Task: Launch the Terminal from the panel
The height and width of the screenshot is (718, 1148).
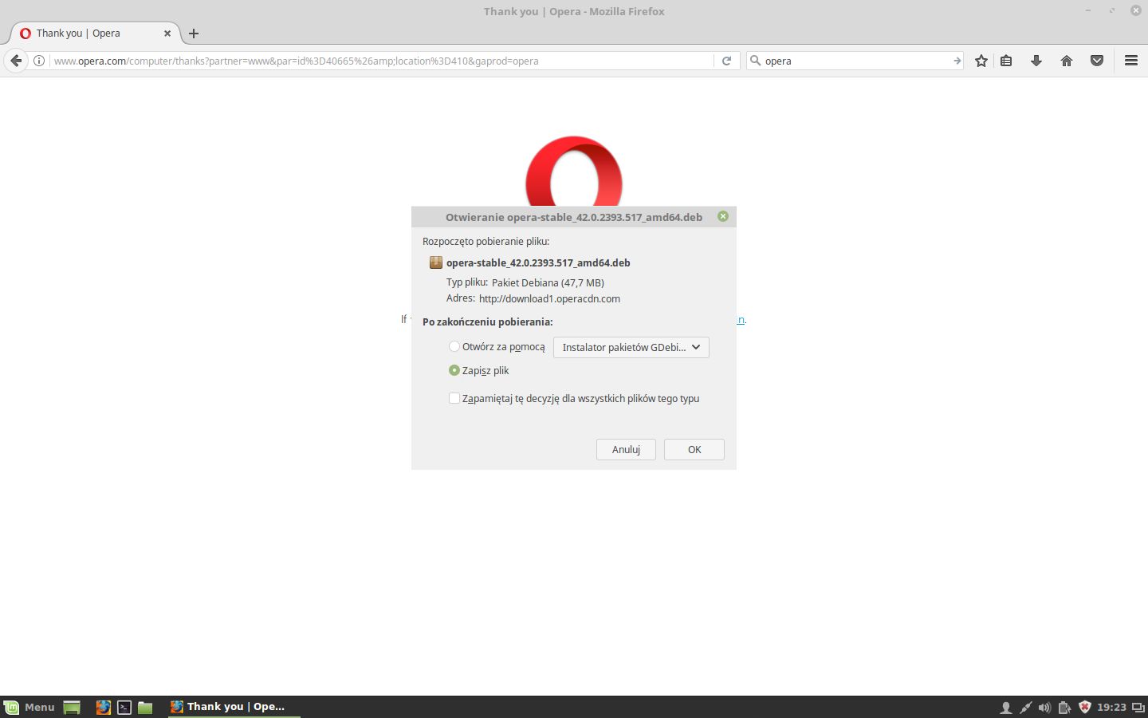Action: pyautogui.click(x=124, y=707)
